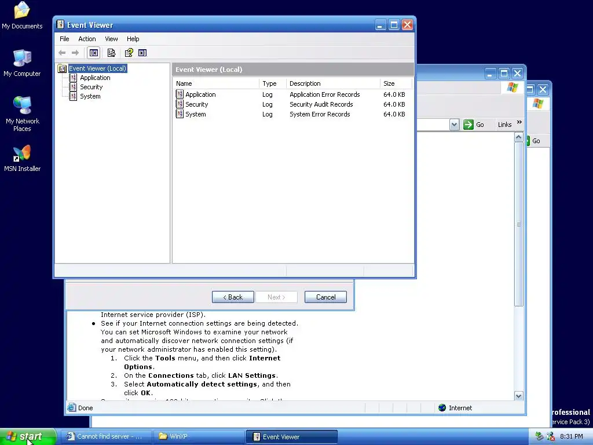Click the second system tray icon beside the clock
The image size is (593, 445).
[x=551, y=436]
